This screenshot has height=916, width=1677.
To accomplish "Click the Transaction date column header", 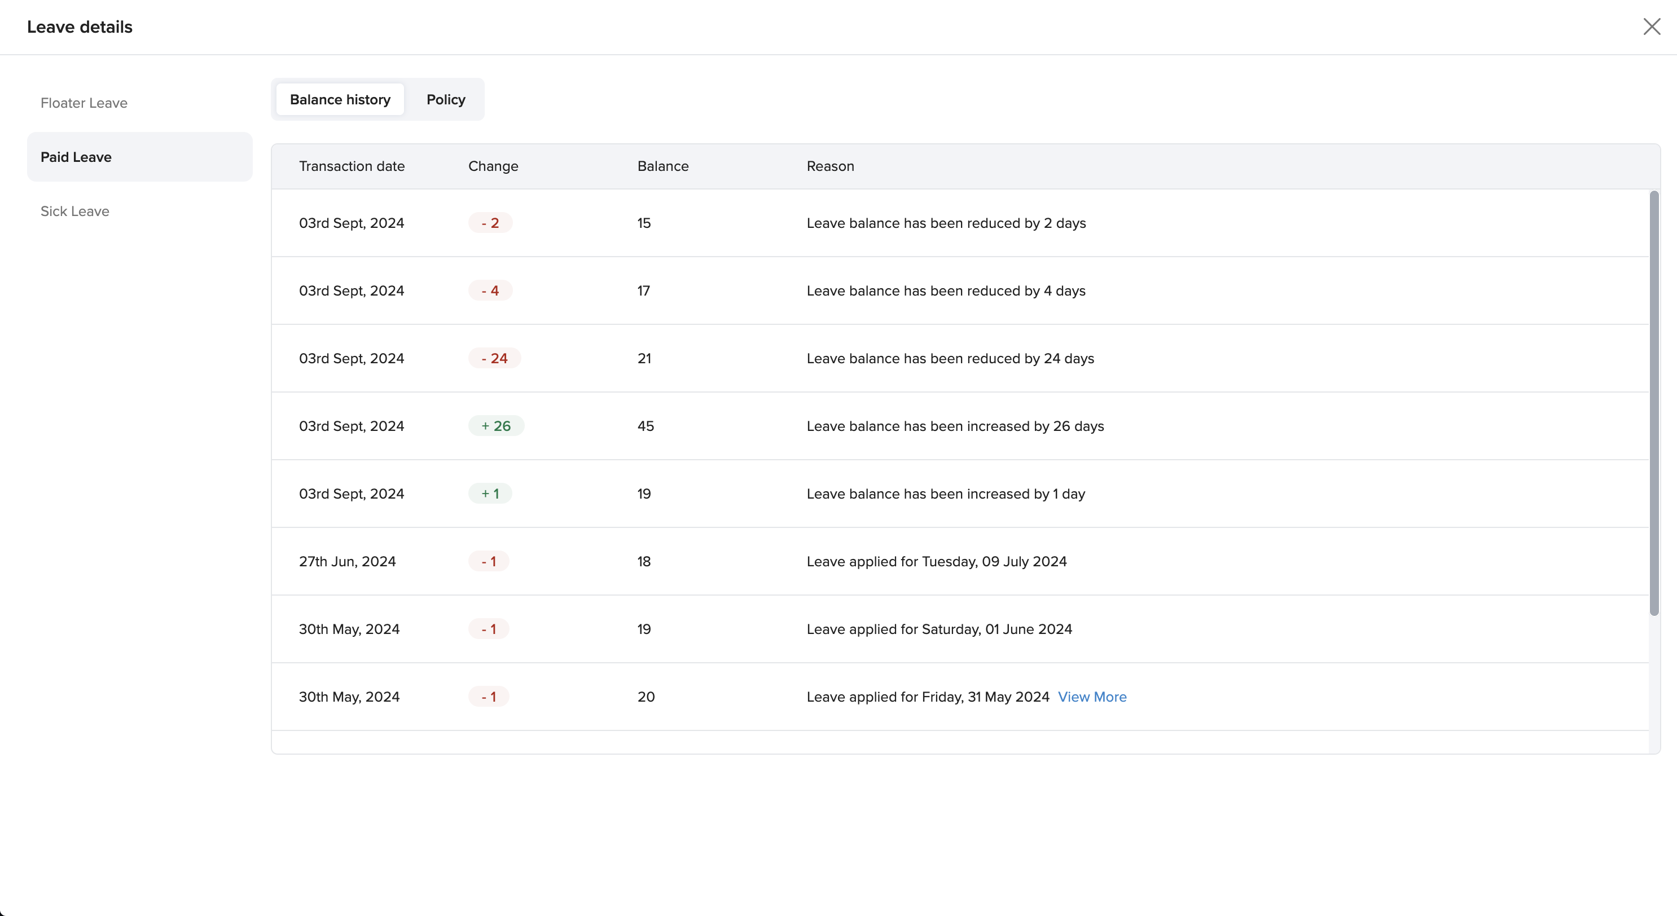I will pos(352,166).
